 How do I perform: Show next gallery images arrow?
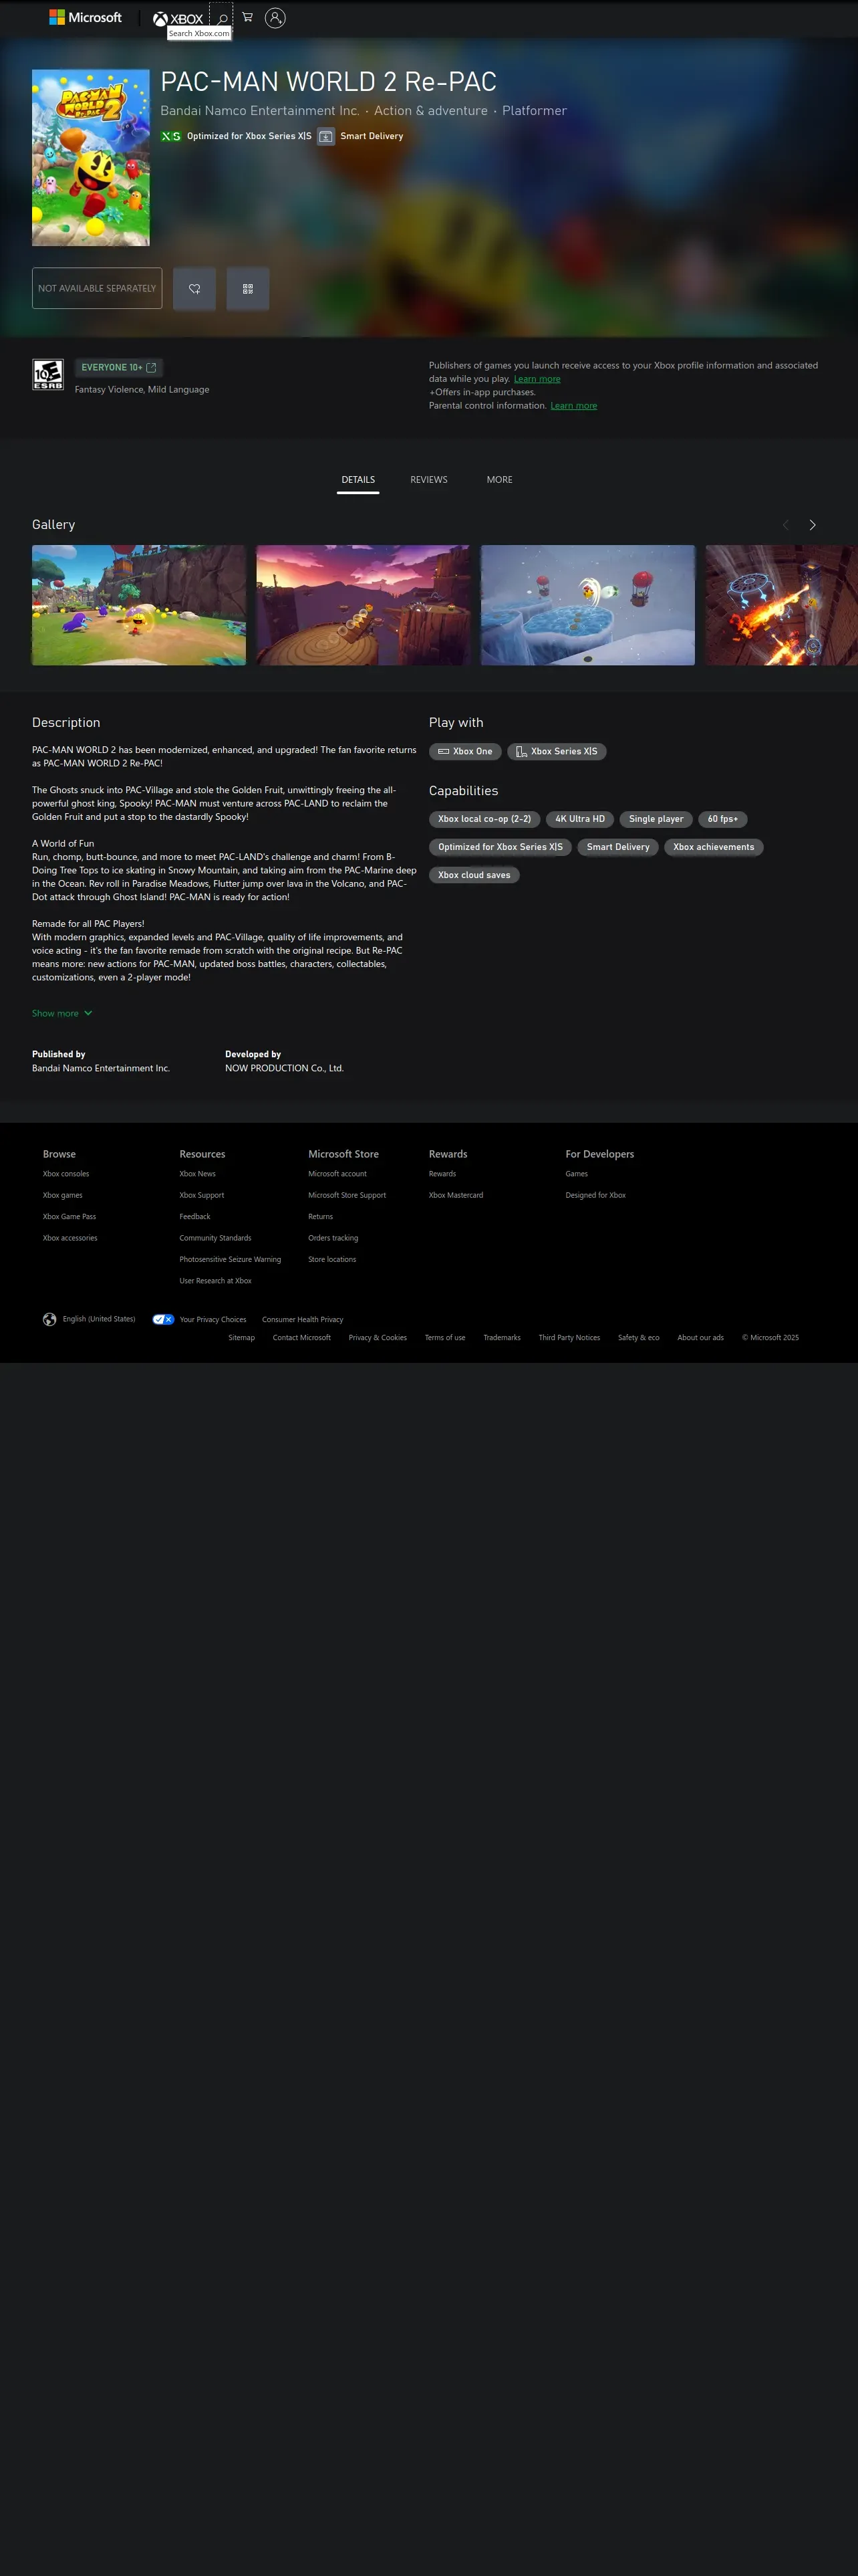pyautogui.click(x=812, y=525)
